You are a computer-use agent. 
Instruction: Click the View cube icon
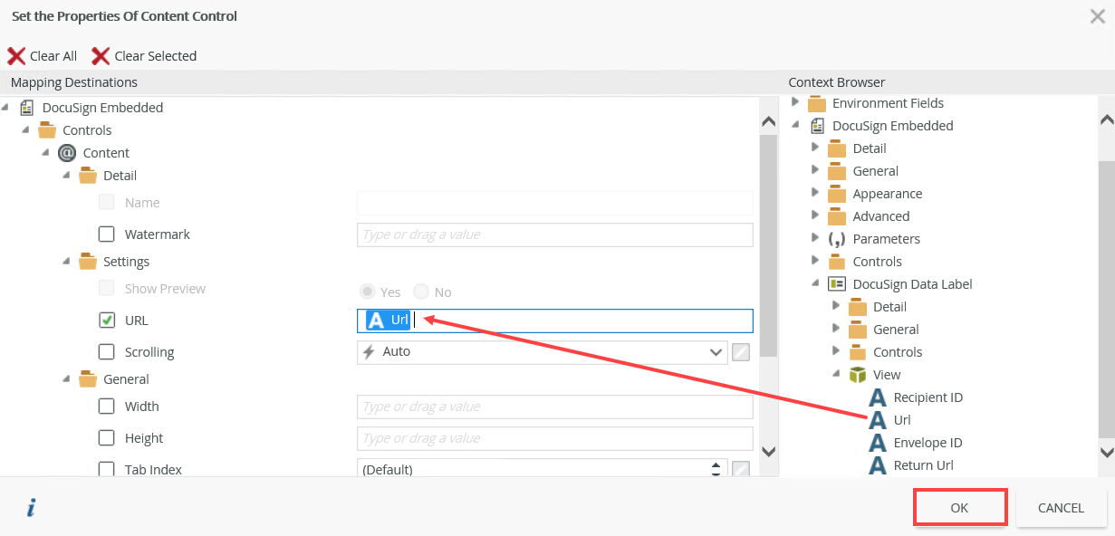[x=858, y=375]
